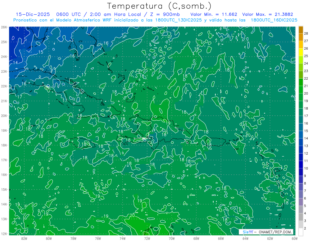This screenshot has width=313, height=242.
Task: Click the "Z = 900mb" level text
Action: tap(165, 14)
